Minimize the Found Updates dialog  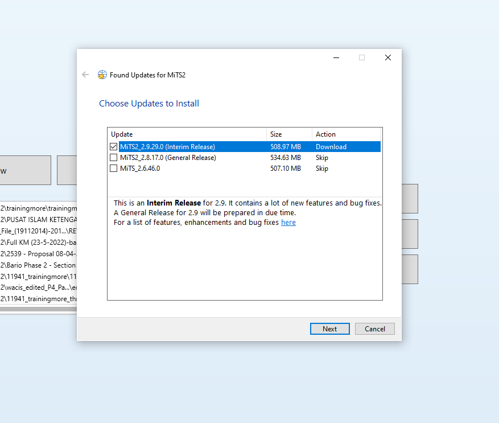point(336,58)
